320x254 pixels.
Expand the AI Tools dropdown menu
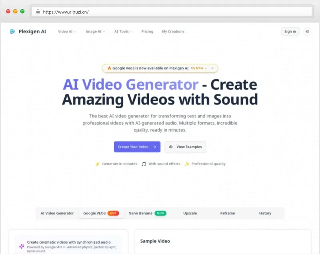click(x=123, y=32)
